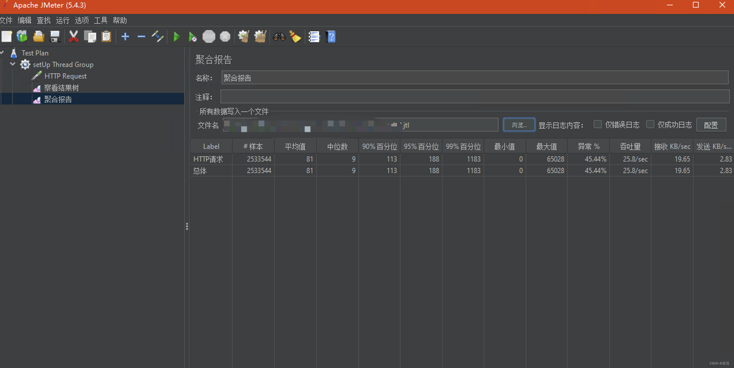Maximize the JMeter window
Screen dimensions: 734x368
[x=696, y=5]
